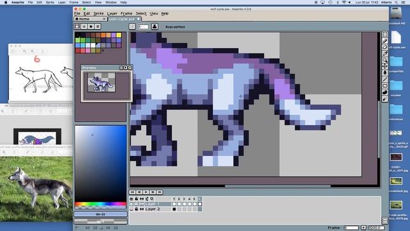Select the Line tool
410x231 pixels.
pos(384,79)
